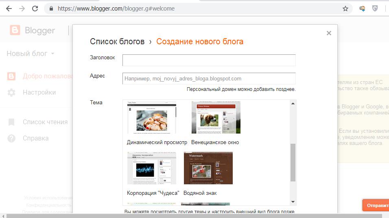The width and height of the screenshot is (389, 218).
Task: Focus the Адрес input field
Action: tap(209, 78)
